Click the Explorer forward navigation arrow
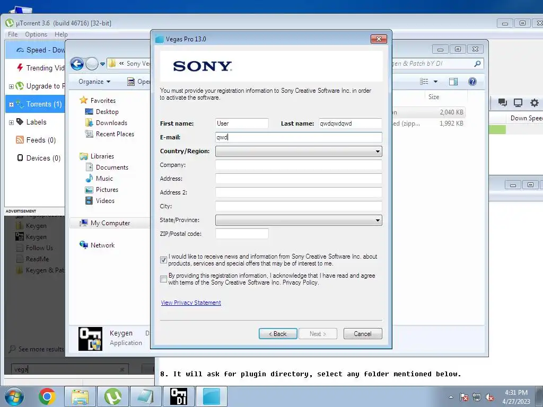Screen dimensions: 543x407 pyautogui.click(x=92, y=64)
